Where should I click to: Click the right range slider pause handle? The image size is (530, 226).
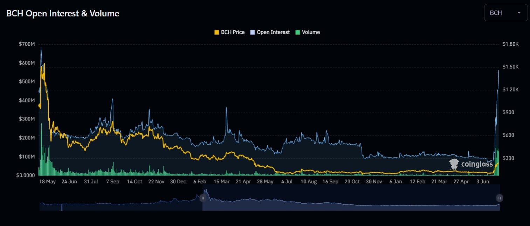pos(500,198)
